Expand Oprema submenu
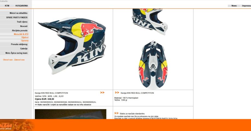This screenshot has height=131, width=251. 25,41
